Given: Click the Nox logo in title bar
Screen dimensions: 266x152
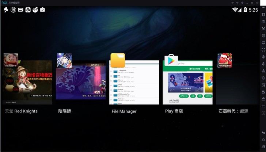Looking at the screenshot, I should pos(4,3).
